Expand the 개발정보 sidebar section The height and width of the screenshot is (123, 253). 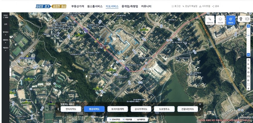click(5, 48)
